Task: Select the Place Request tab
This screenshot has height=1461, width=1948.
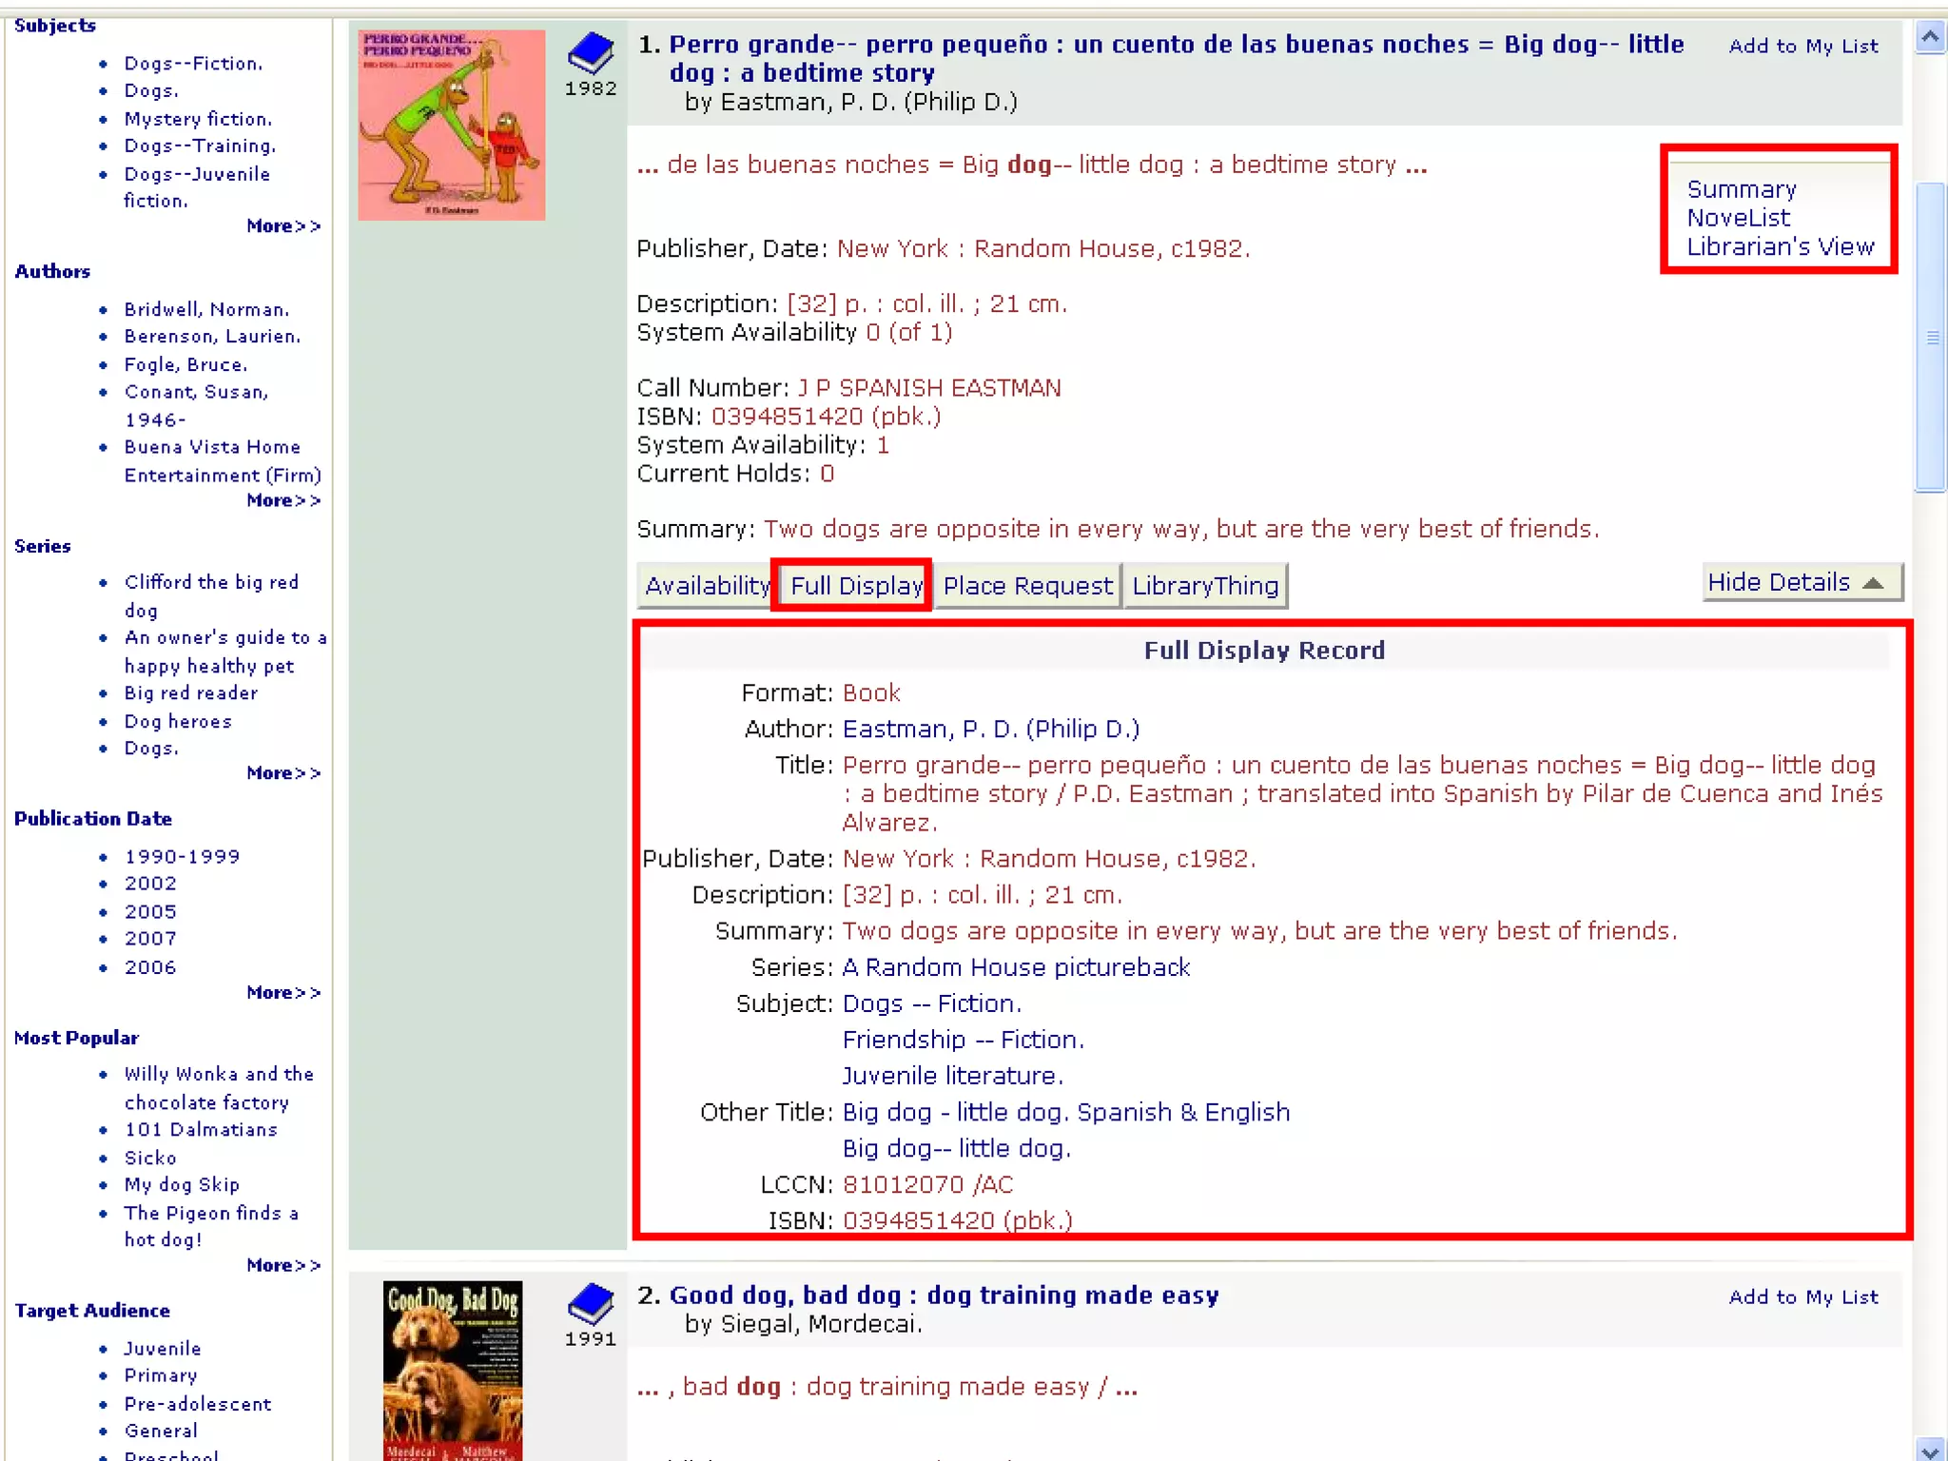Action: pos(1026,586)
